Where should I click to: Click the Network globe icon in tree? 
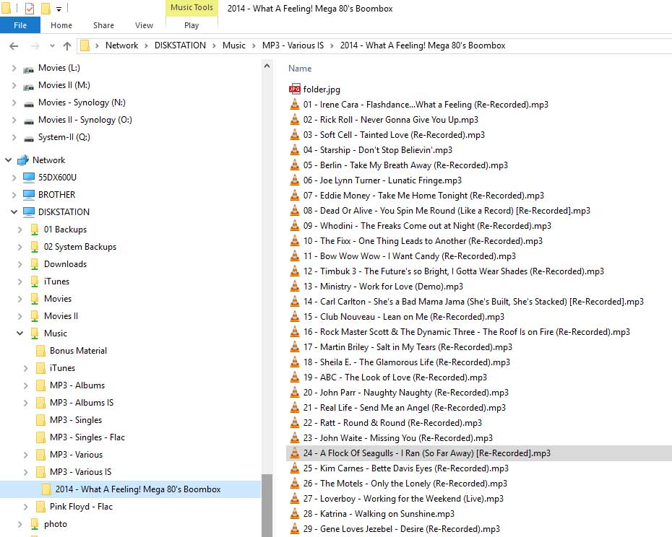point(22,160)
